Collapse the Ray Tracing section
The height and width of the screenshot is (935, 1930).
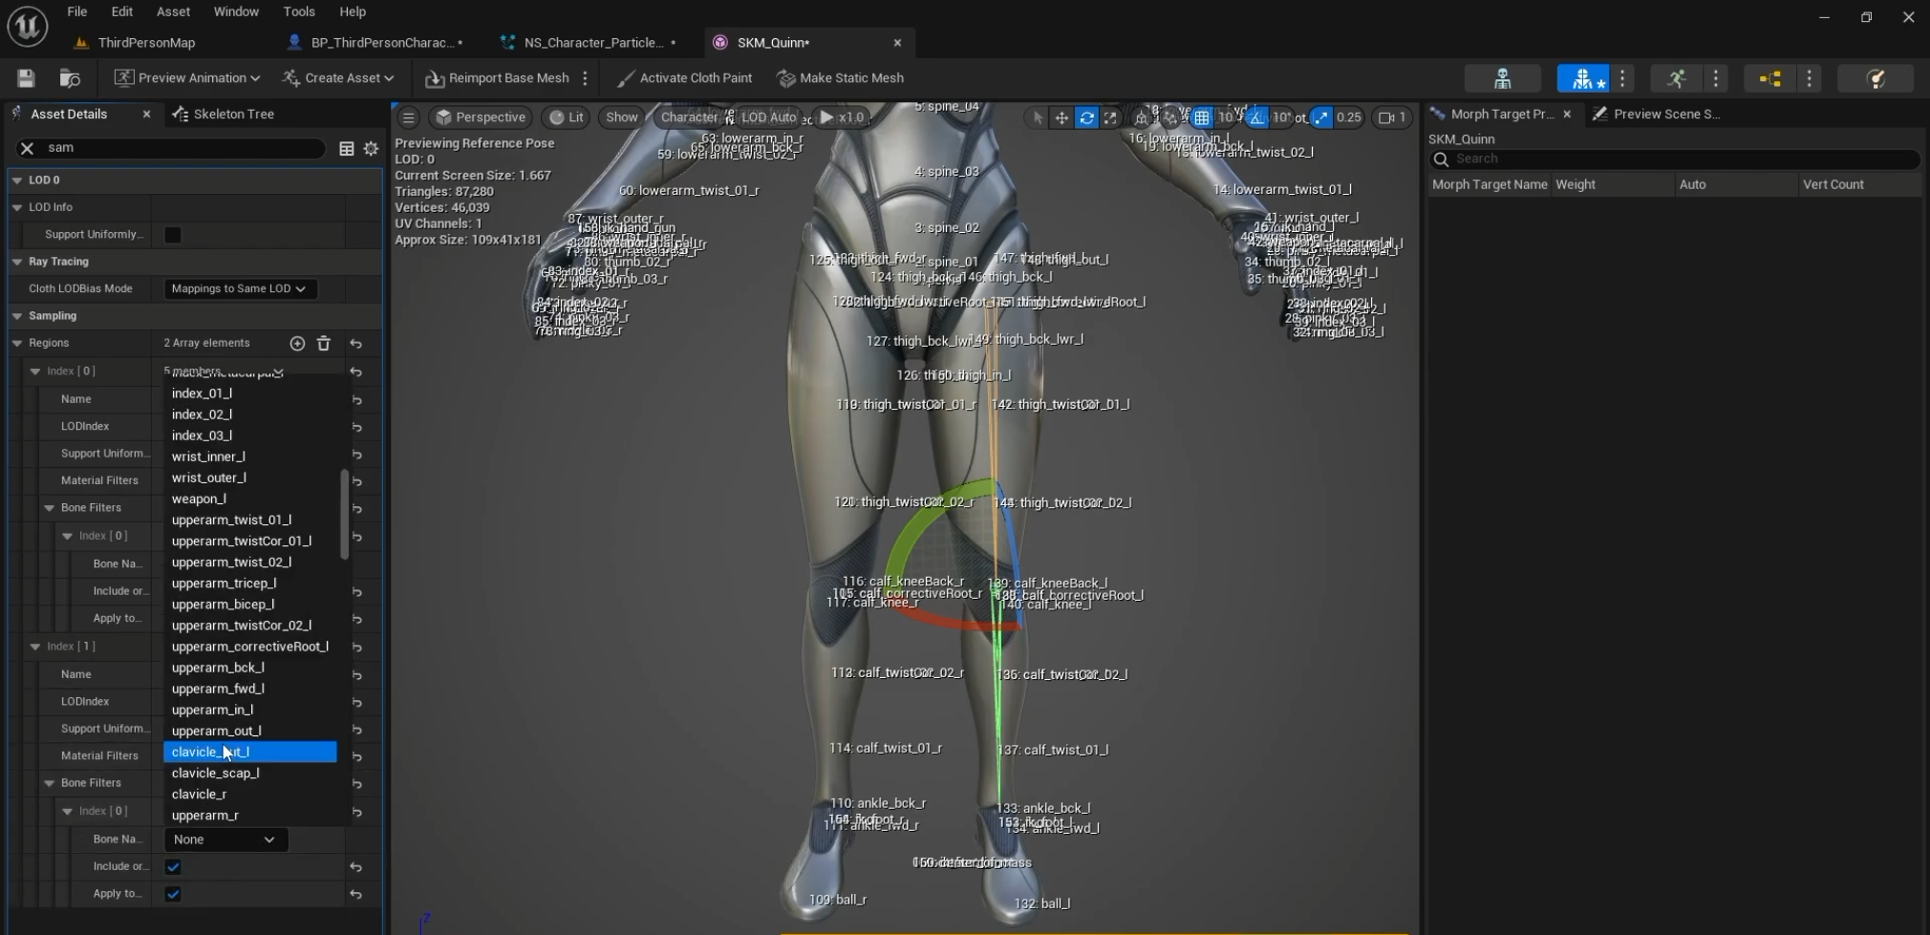pos(17,262)
